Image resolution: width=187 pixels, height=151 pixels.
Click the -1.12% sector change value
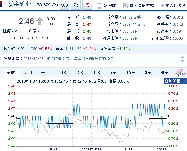tap(124, 49)
